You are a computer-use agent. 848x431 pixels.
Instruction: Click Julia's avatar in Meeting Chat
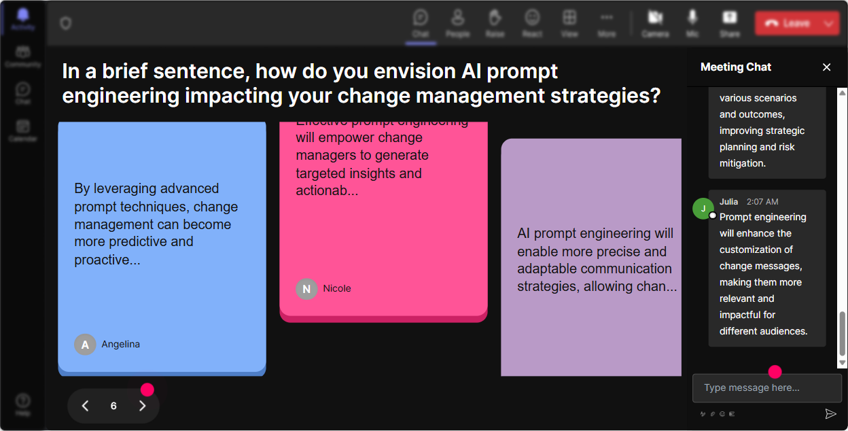(703, 208)
